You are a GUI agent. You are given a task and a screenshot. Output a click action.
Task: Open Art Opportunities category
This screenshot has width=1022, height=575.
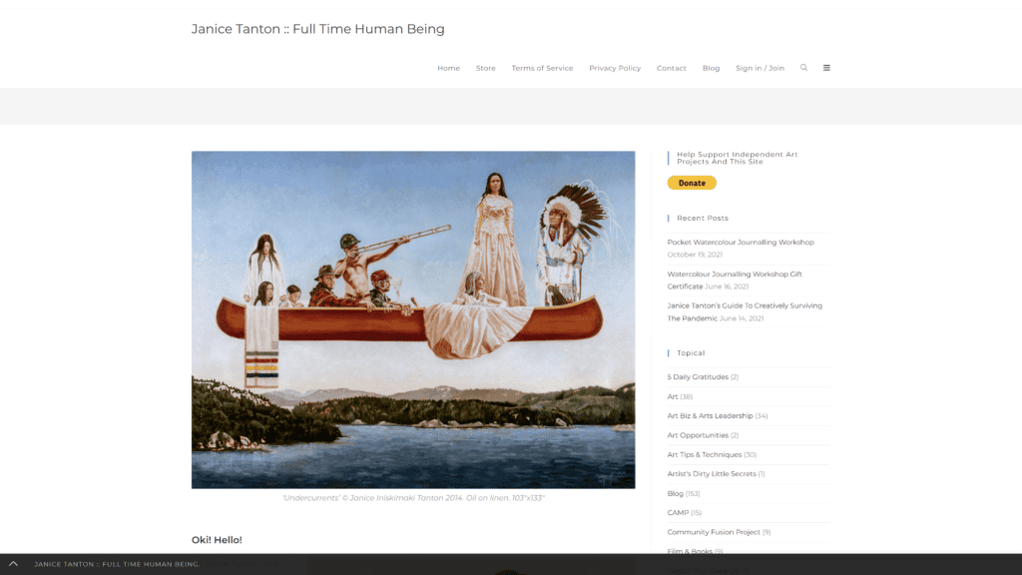click(698, 435)
